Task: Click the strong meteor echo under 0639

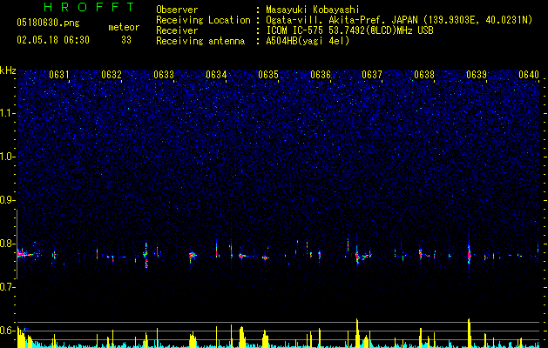Action: (x=469, y=256)
